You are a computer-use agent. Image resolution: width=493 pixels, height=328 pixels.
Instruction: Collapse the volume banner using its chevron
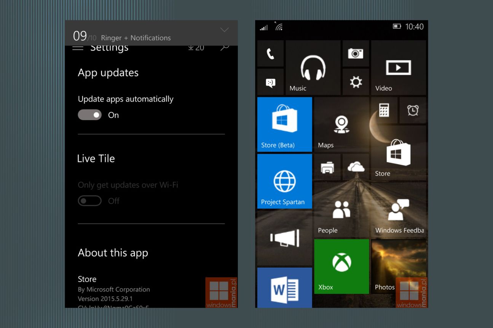coord(224,30)
